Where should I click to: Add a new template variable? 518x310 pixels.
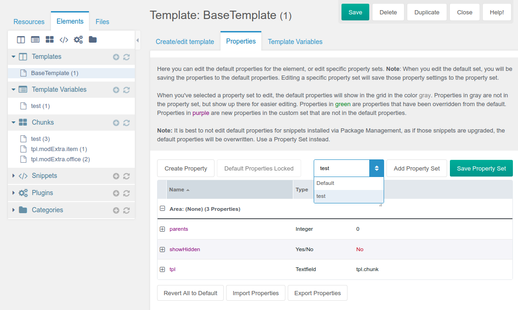click(x=116, y=90)
